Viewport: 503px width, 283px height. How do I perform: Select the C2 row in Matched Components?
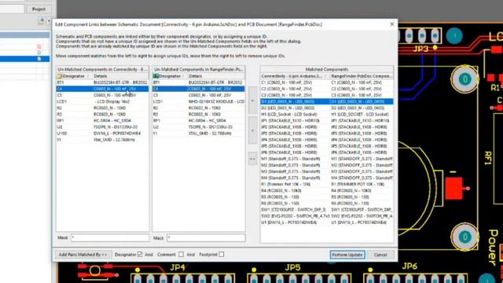[x=327, y=89]
